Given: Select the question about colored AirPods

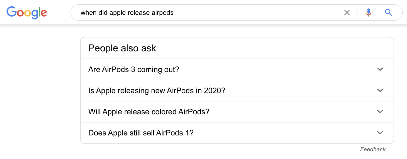Looking at the screenshot, I should [149, 111].
